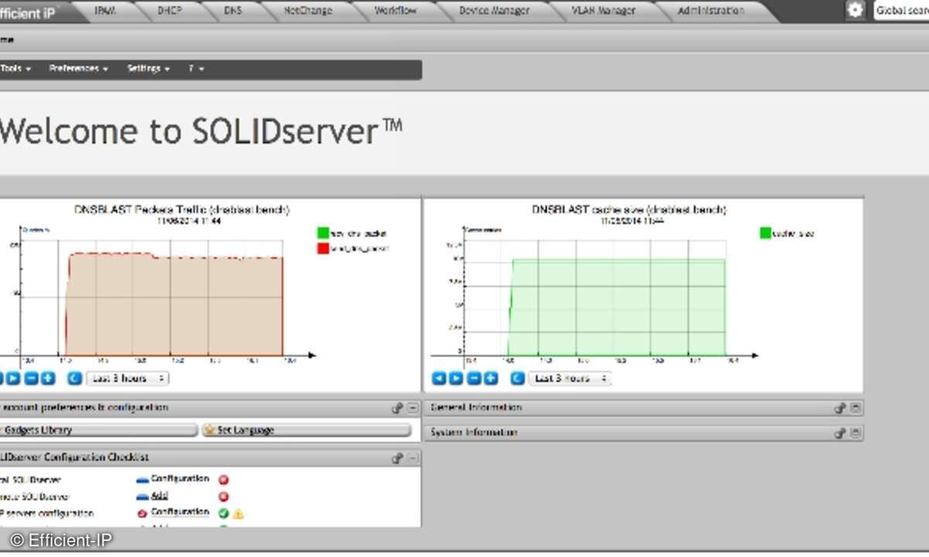The width and height of the screenshot is (929, 557).
Task: Open the Device Manager tab
Action: (x=494, y=11)
